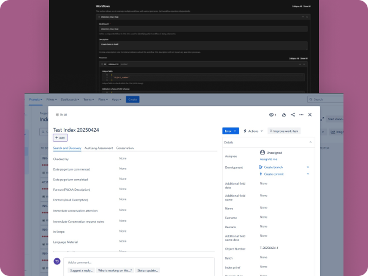368x276 pixels.
Task: Click the Assign to me link
Action: (269, 159)
